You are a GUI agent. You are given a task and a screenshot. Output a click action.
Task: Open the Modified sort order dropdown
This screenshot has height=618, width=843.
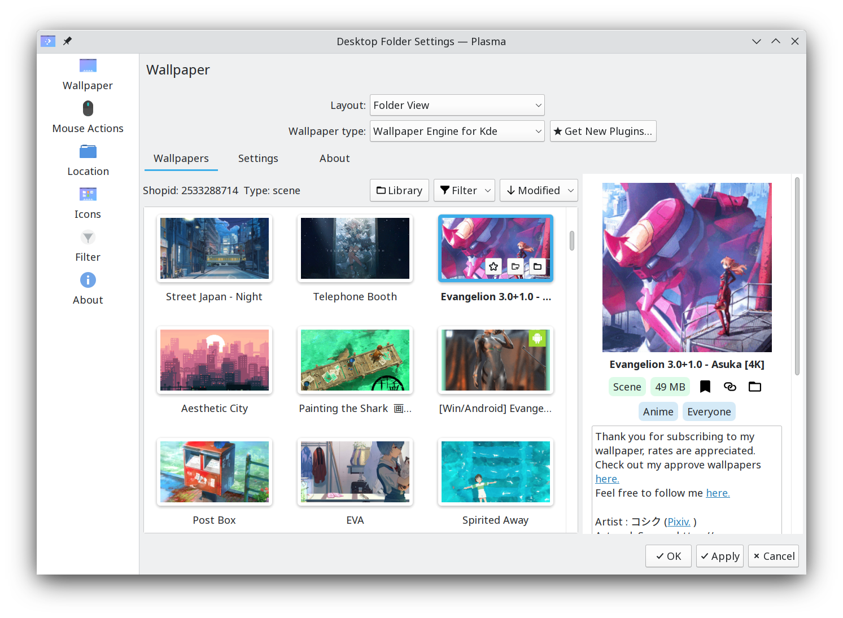[538, 190]
